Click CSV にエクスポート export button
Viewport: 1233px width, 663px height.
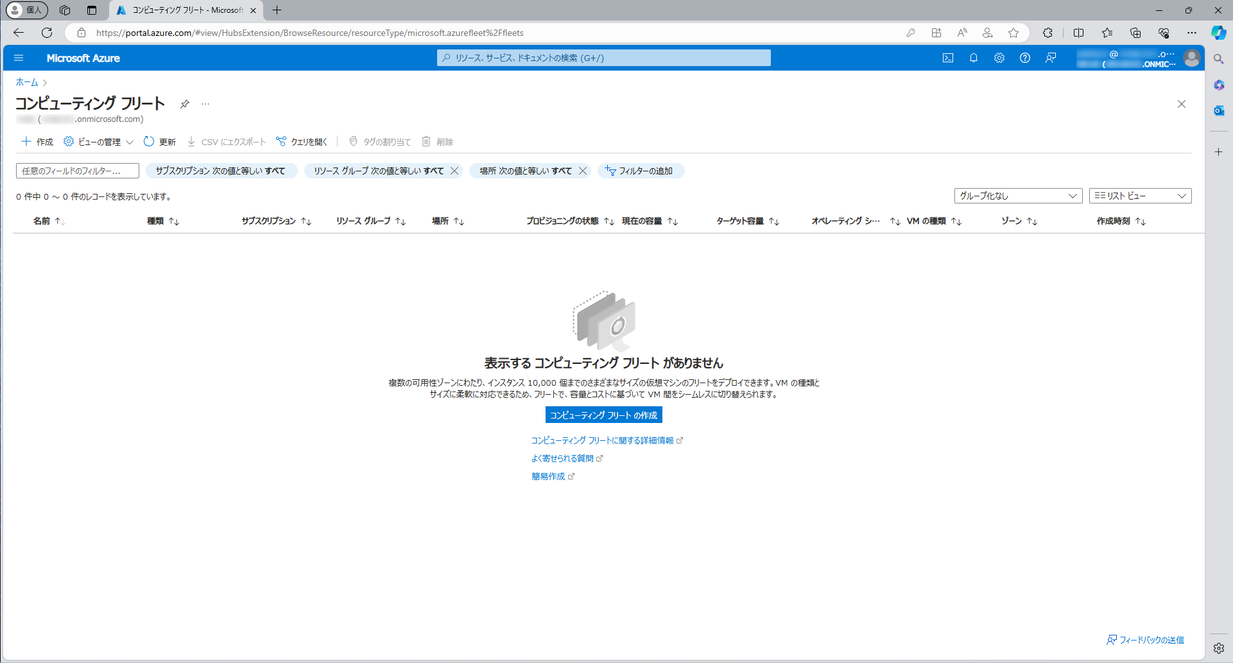[226, 142]
